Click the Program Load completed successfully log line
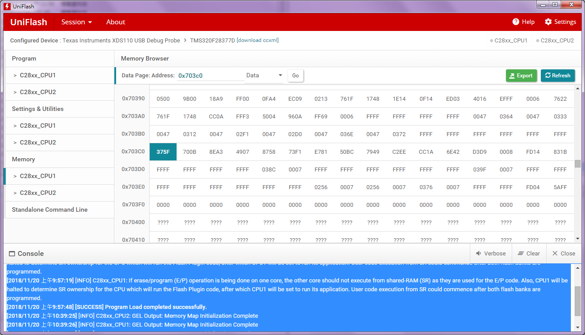The height and width of the screenshot is (335, 585). 107,307
